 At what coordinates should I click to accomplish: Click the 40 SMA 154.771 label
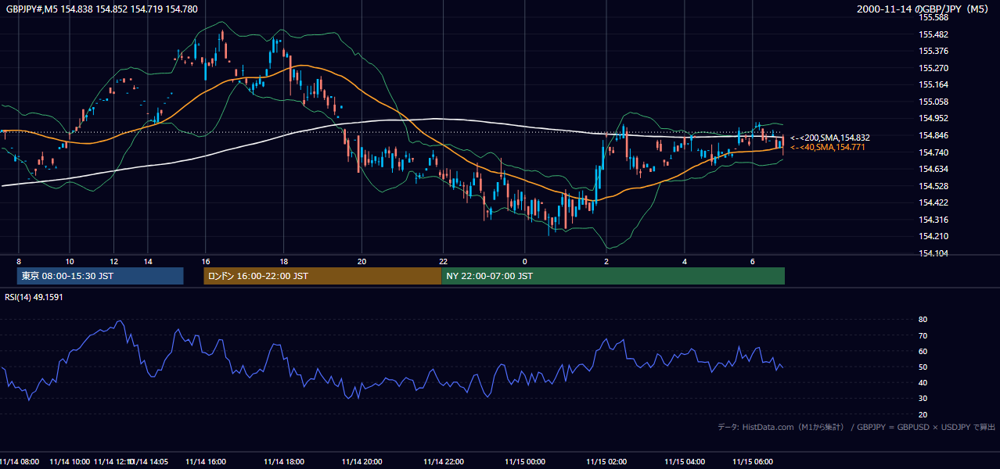(828, 147)
